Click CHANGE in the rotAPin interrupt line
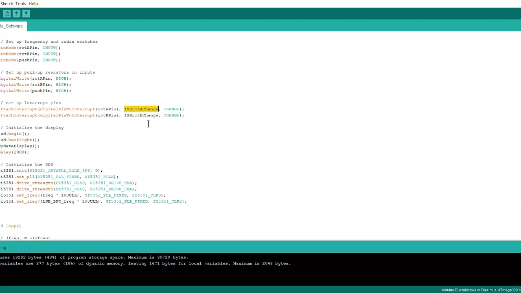Screen dimensions: 521x293 click(171, 109)
